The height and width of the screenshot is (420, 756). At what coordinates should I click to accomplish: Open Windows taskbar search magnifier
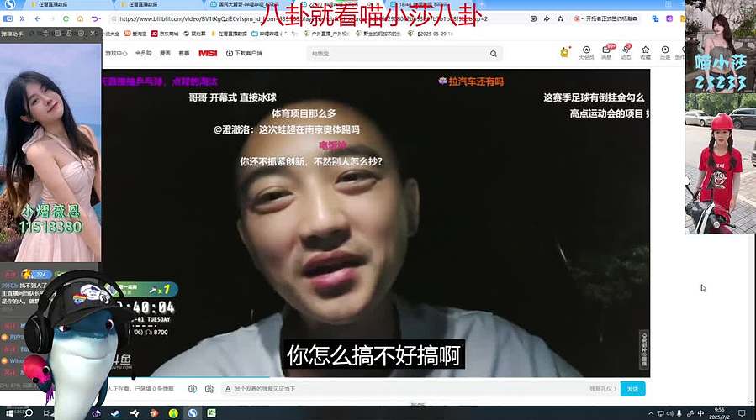[29, 413]
